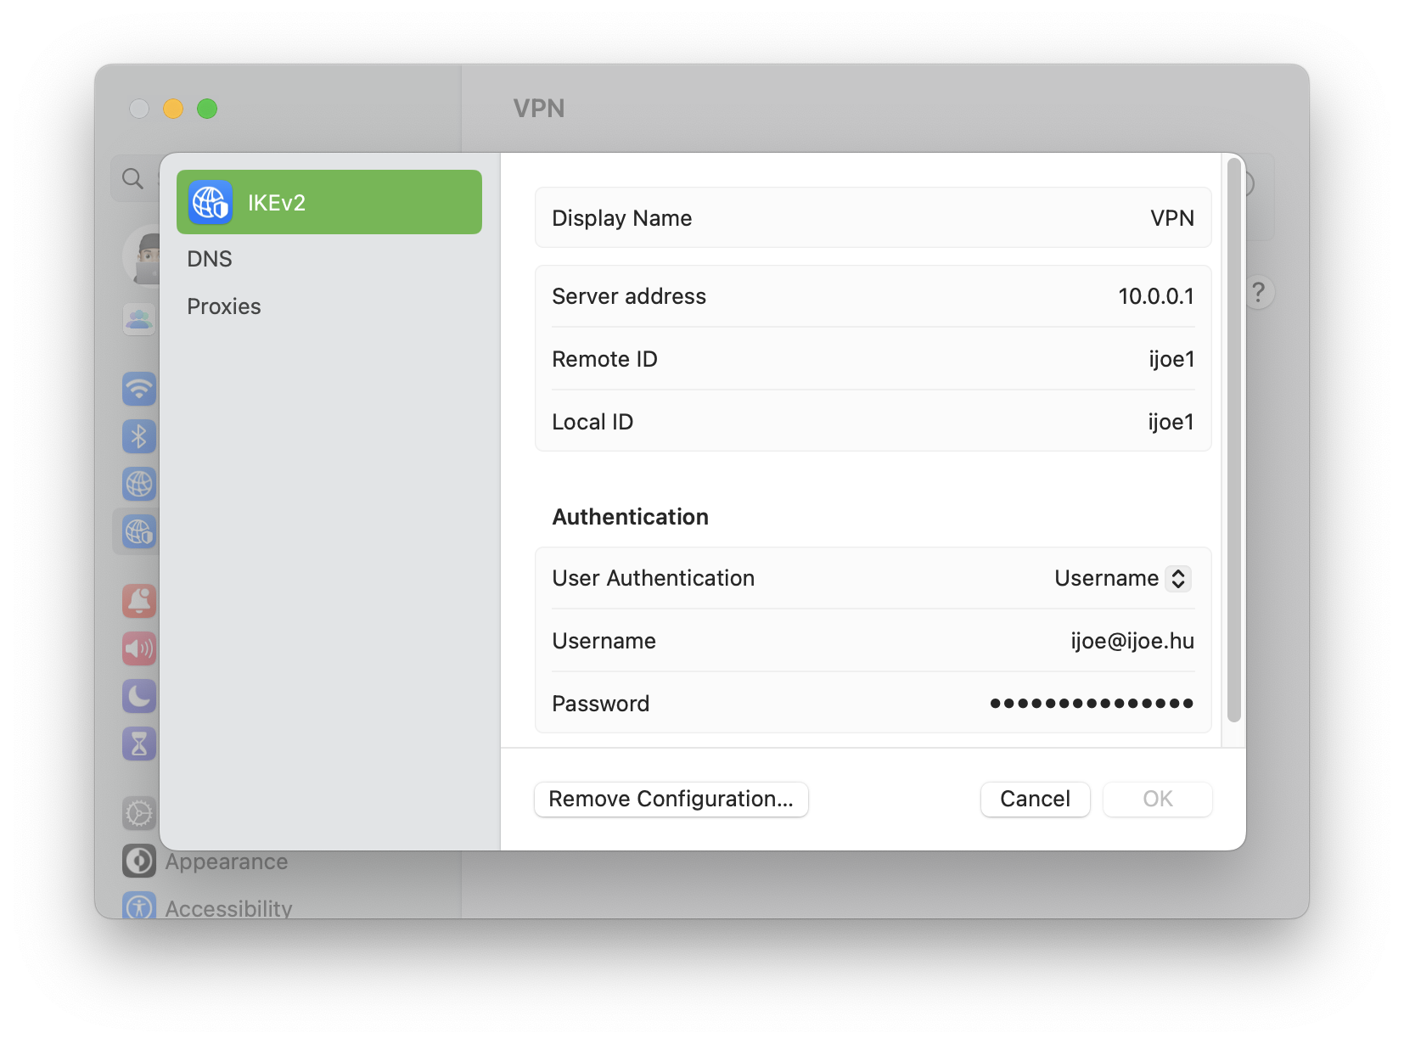
Task: Click Remove Configuration button
Action: click(x=671, y=800)
